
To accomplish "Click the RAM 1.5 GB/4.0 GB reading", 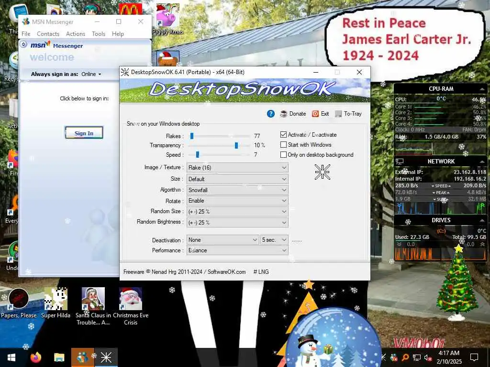I will click(441, 137).
